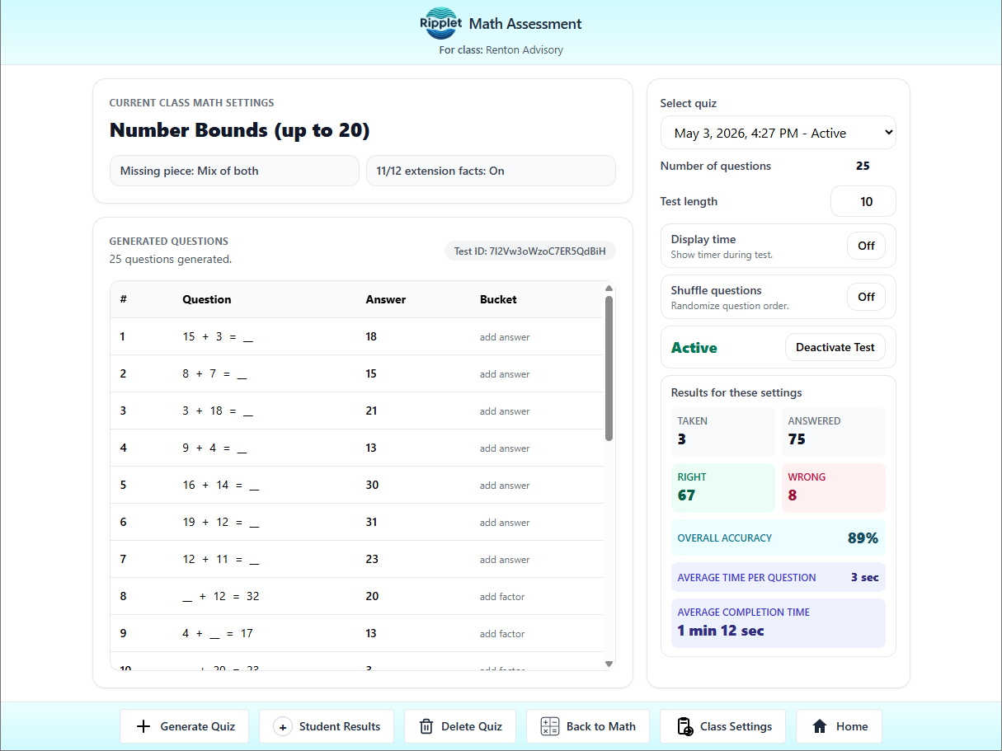Click the RIGHT 67 stat card

pyautogui.click(x=722, y=488)
